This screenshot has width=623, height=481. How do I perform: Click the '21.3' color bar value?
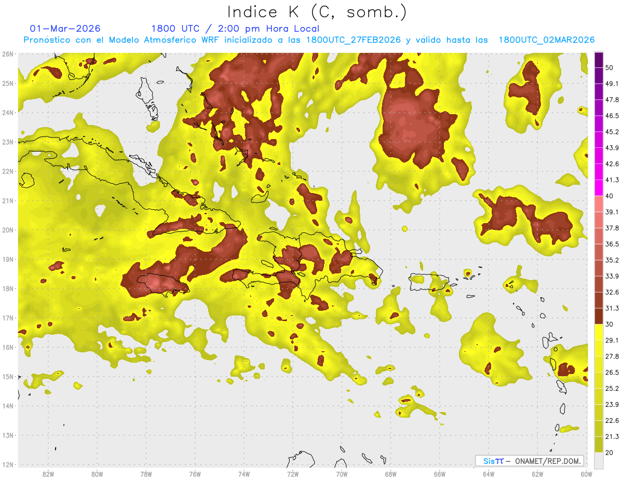click(612, 437)
